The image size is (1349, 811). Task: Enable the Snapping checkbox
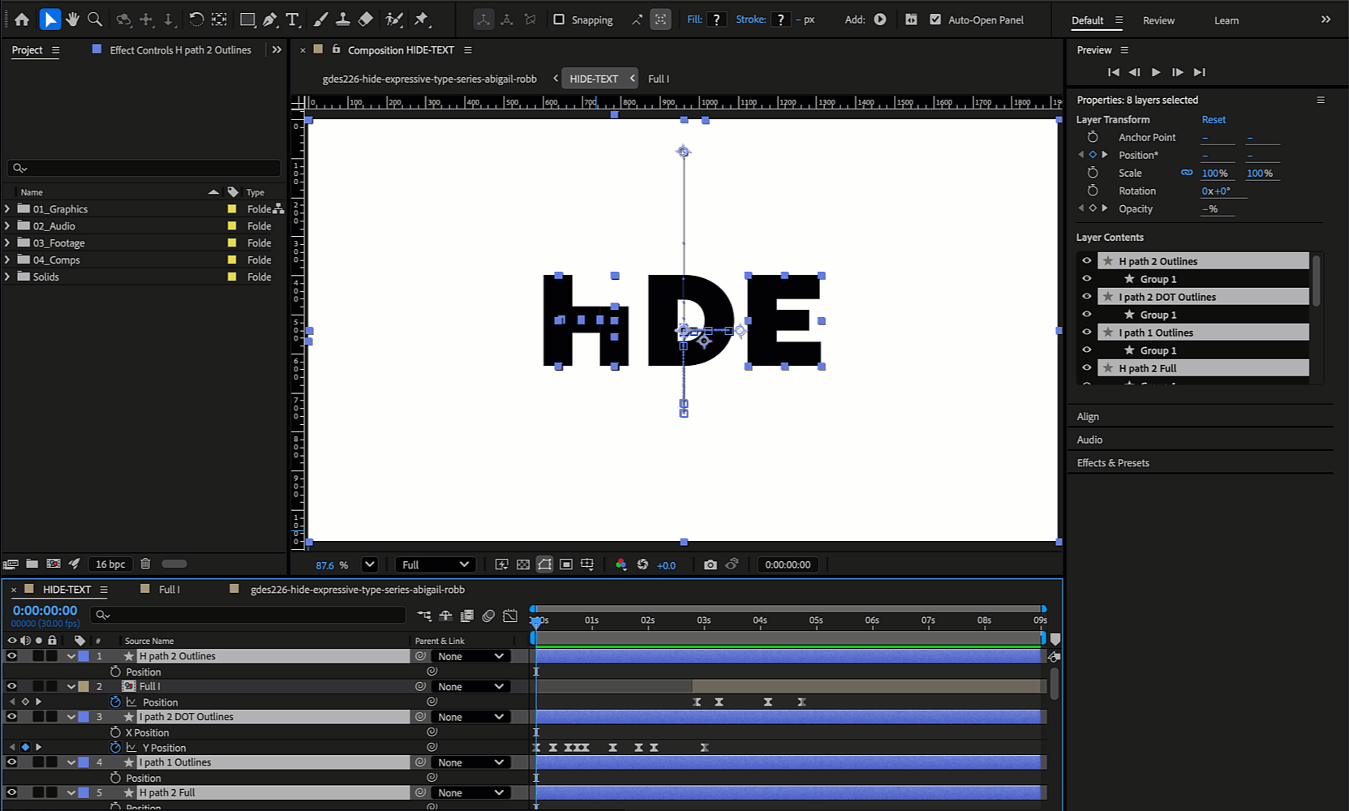pos(559,19)
